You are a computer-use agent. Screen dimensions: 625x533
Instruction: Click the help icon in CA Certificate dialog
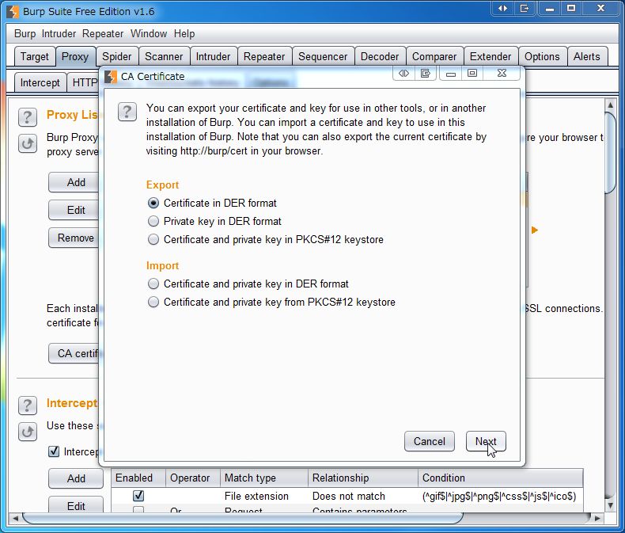(x=127, y=112)
